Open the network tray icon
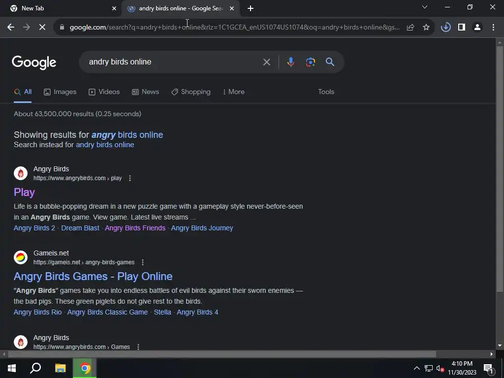Screen dimensions: 504x378 point(429,368)
